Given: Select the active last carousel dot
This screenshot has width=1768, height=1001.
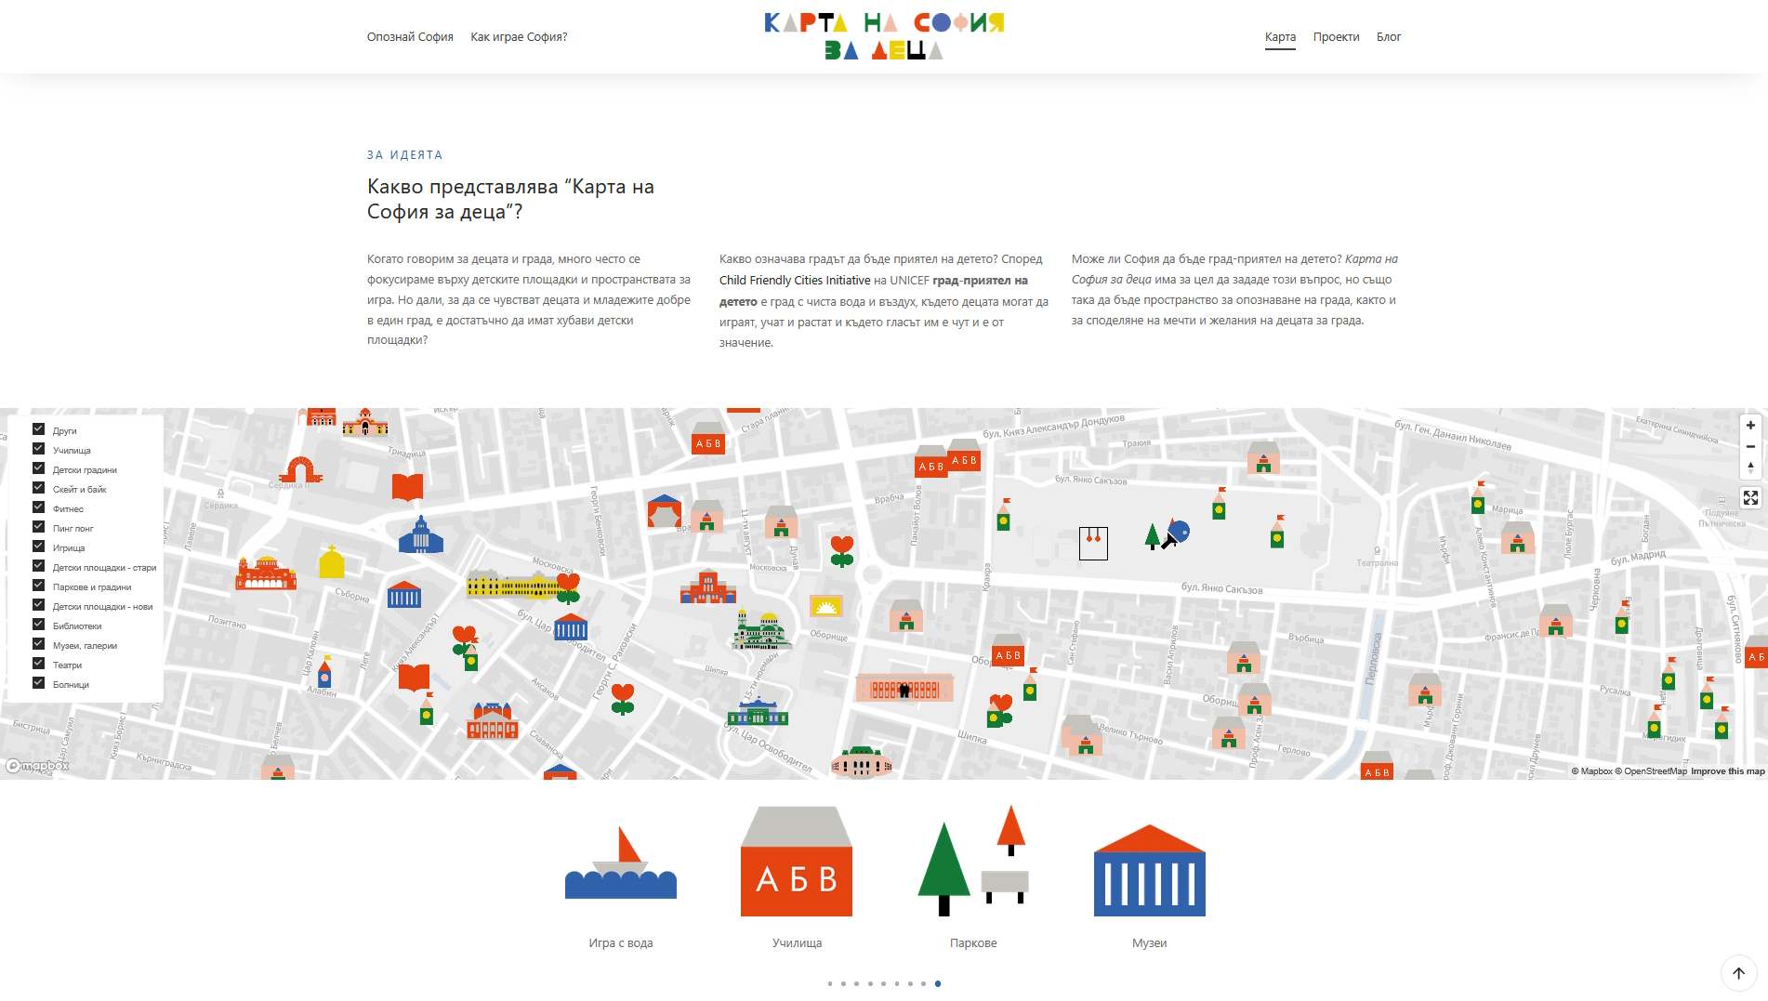Looking at the screenshot, I should click(x=938, y=983).
